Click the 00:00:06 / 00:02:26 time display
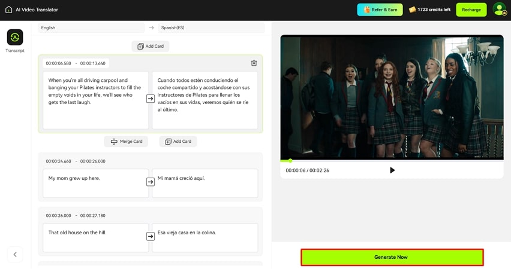This screenshot has height=269, width=511. tap(307, 170)
